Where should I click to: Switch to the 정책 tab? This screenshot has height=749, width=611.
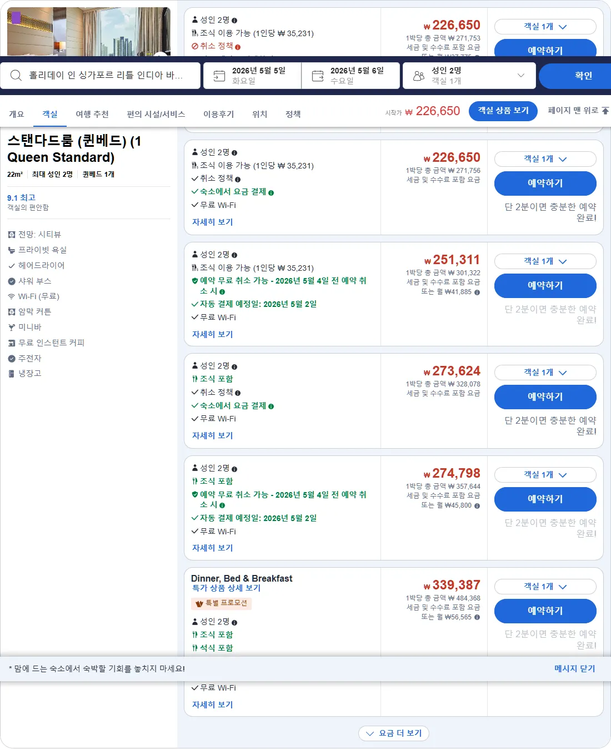[x=293, y=114]
